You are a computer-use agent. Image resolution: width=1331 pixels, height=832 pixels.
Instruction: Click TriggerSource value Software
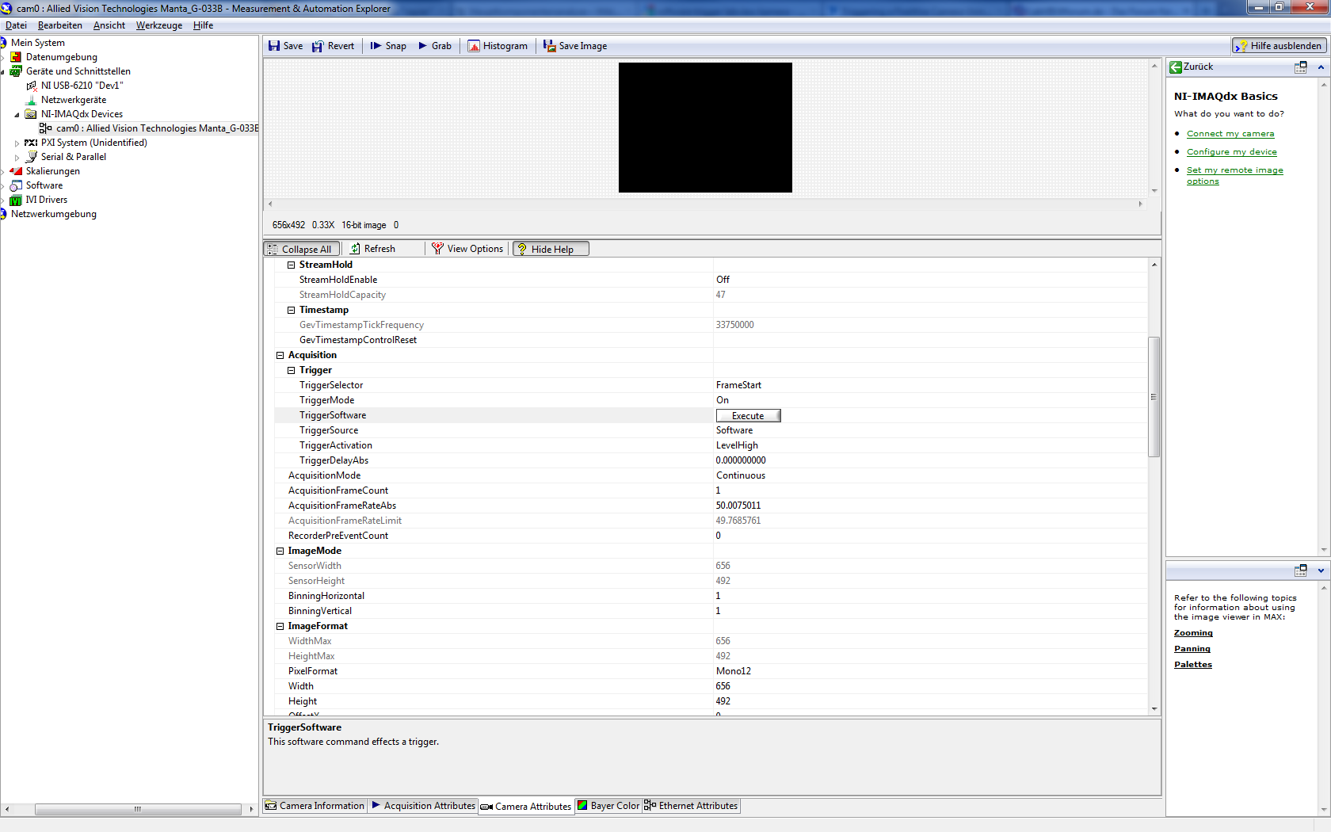click(x=734, y=430)
